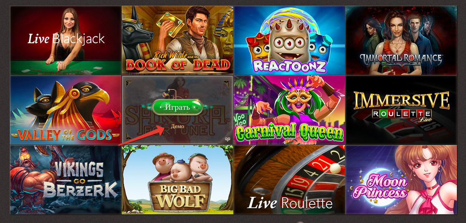Launch Immersive Roulette Live tile
Screen dimensions: 466x223
coord(401,110)
